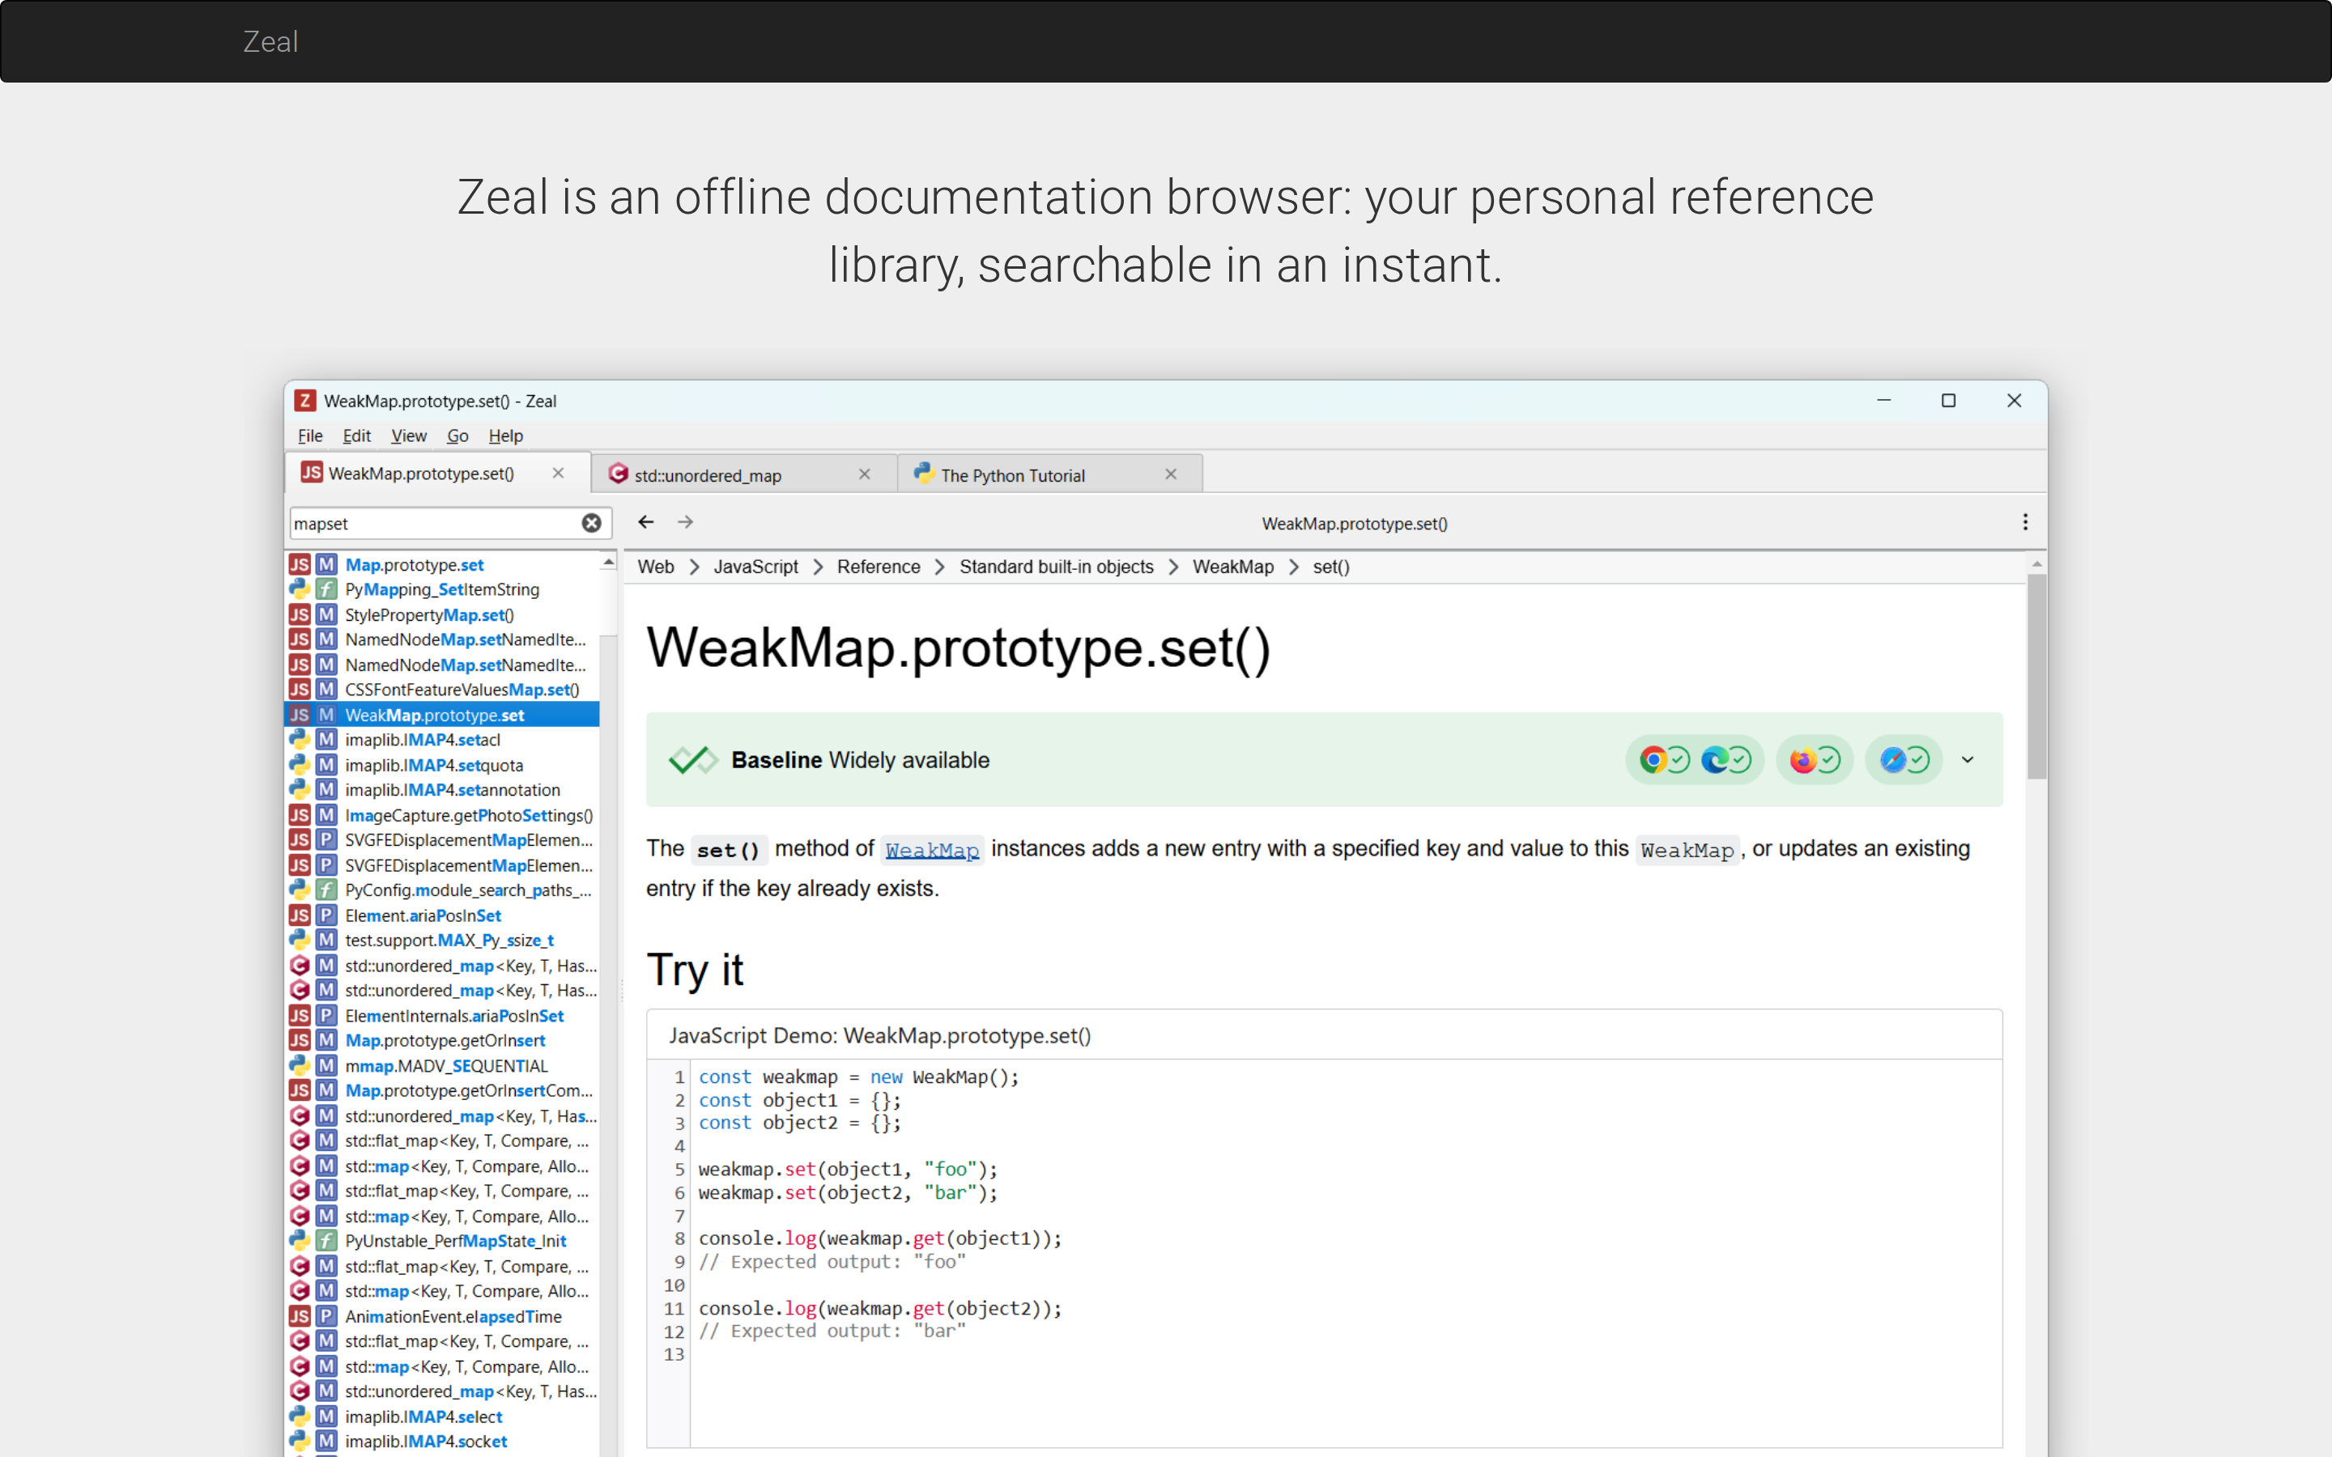Click the JavaScript breadcrumb
The height and width of the screenshot is (1457, 2332).
coord(755,567)
